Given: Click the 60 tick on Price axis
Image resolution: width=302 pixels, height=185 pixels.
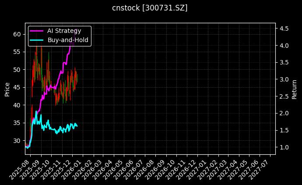Looking at the screenshot, I should 17,34.
